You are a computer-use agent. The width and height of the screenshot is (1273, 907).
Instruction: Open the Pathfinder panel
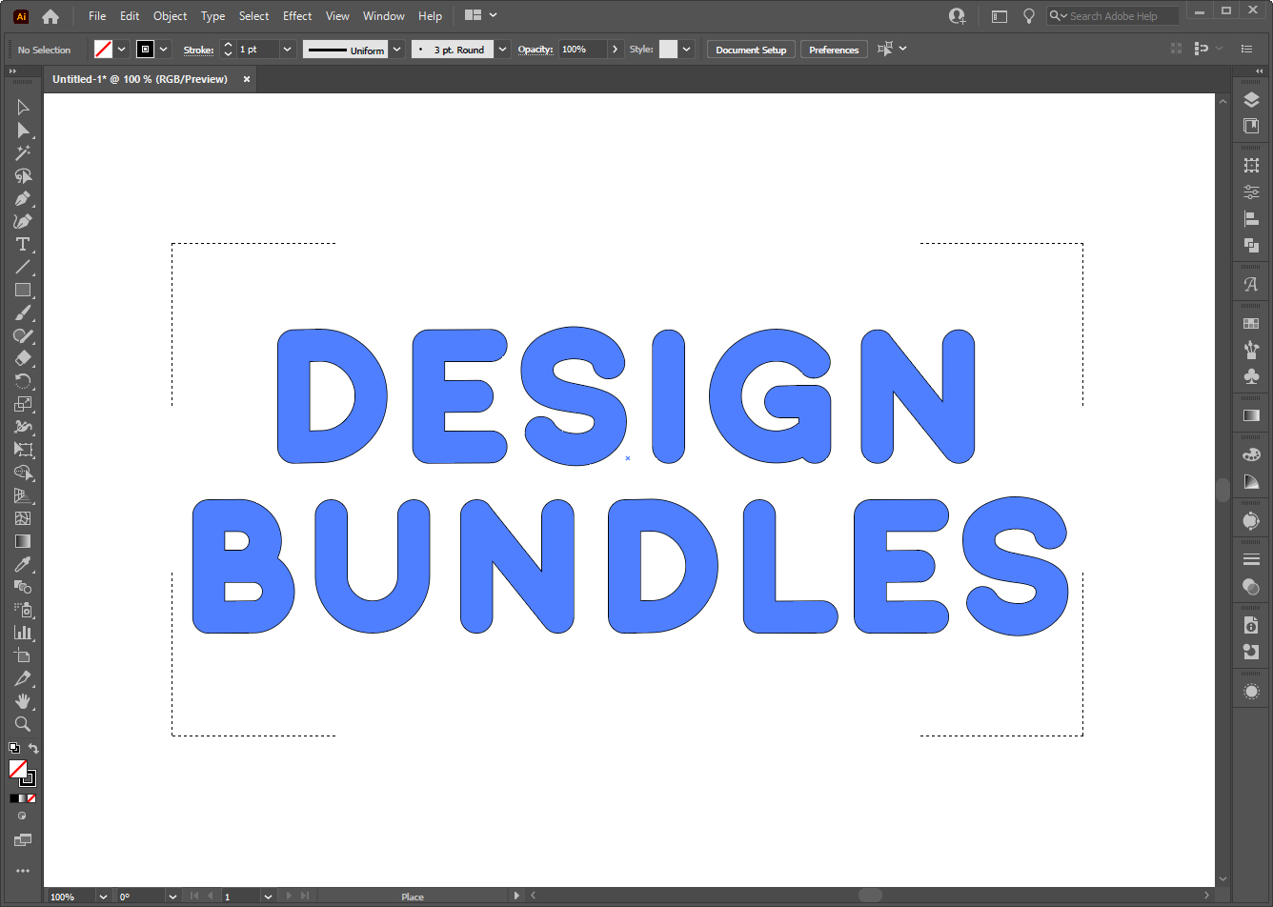pyautogui.click(x=1251, y=245)
